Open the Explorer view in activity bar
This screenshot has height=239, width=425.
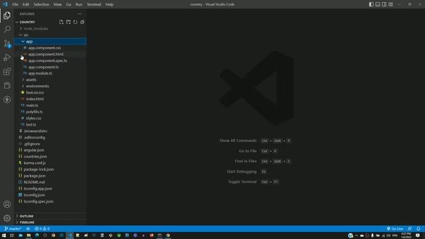[7, 15]
